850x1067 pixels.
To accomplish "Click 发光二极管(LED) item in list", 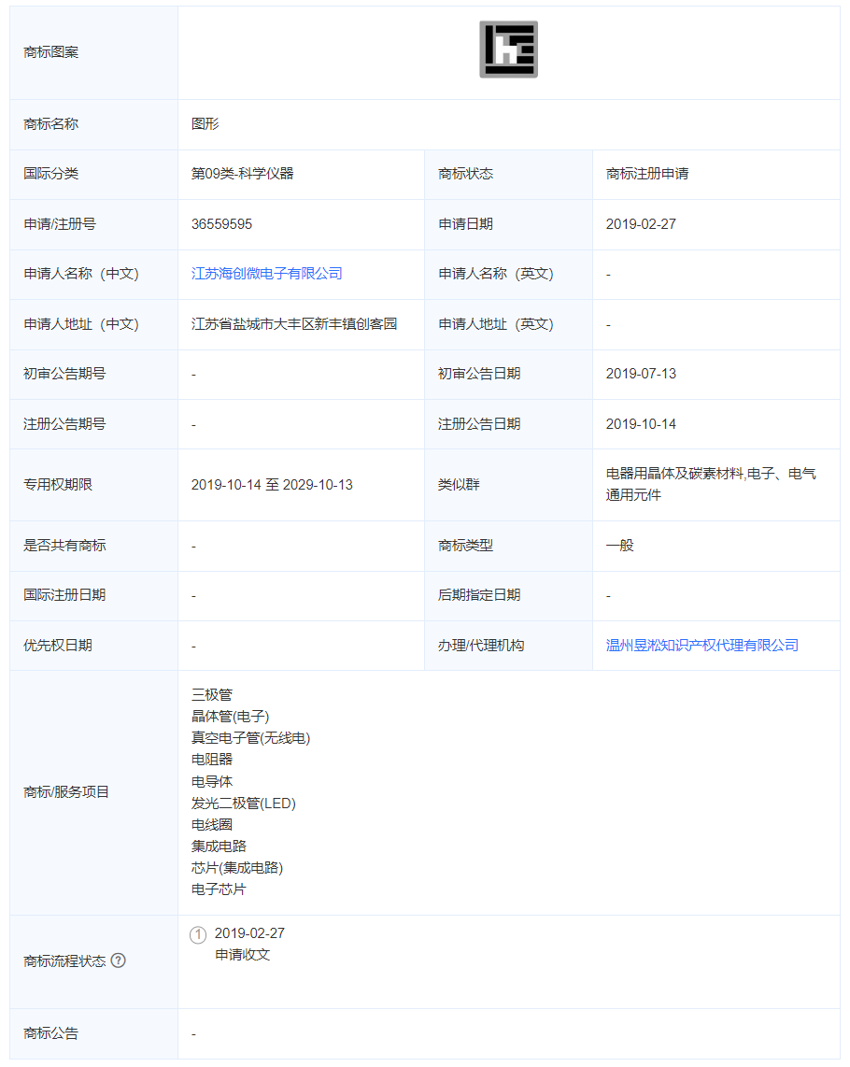I will tap(243, 804).
